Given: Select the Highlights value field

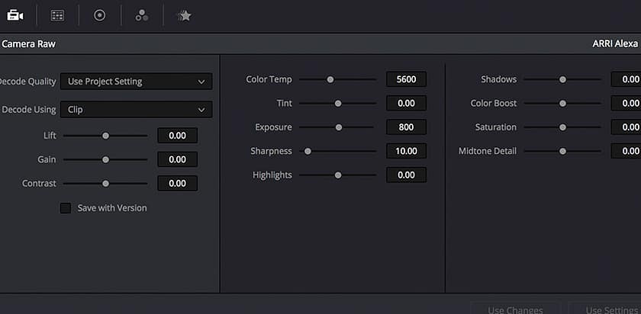Looking at the screenshot, I should (406, 175).
